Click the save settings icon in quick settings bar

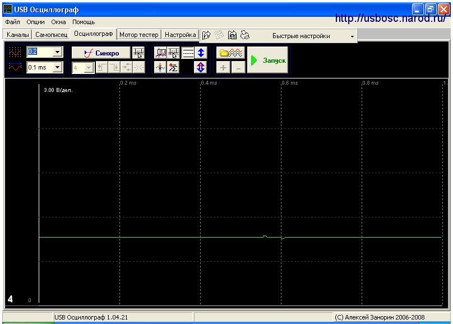[x=232, y=35]
